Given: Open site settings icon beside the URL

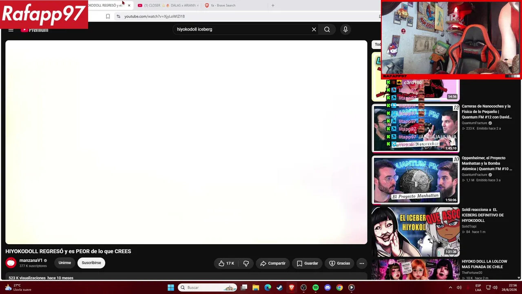Looking at the screenshot, I should 118,16.
